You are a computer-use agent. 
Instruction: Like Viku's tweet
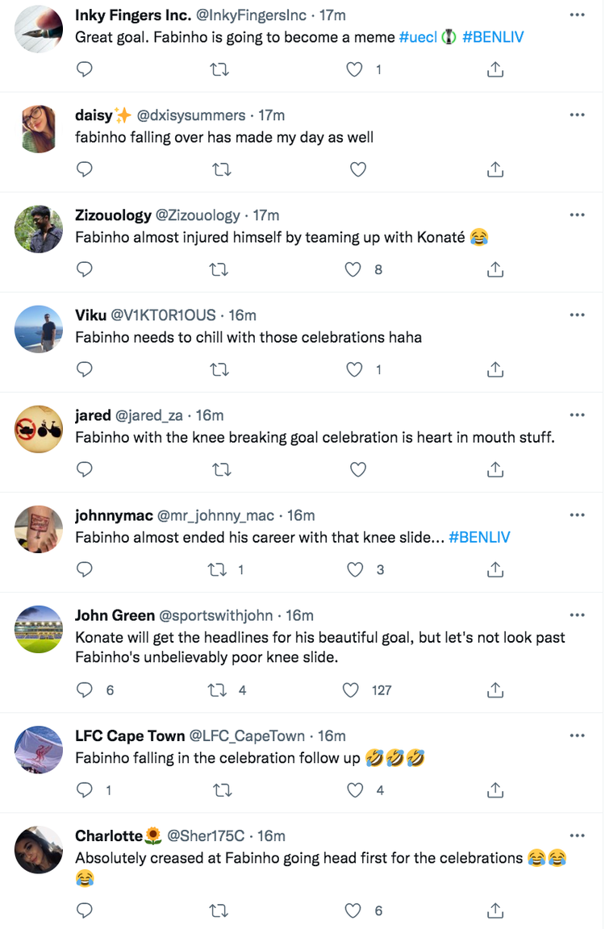coord(355,369)
